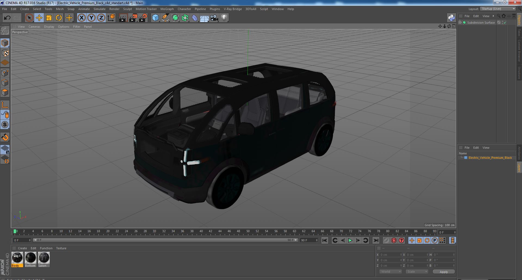
Task: Add a Cube primitive object
Action: (155, 18)
